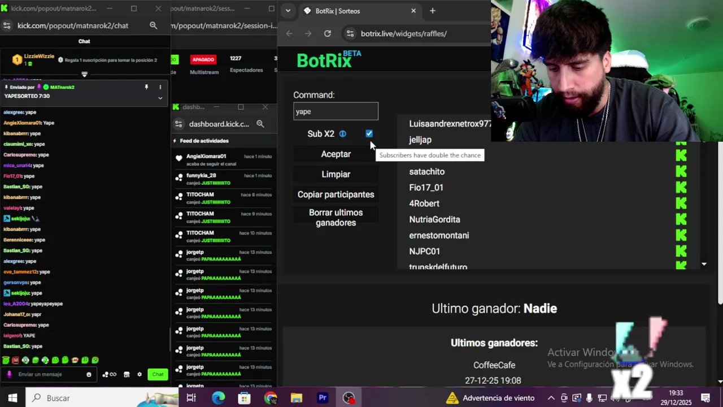Click the Kick icon beside NutriaGordita
Viewport: 723px width, 407px height.
click(x=681, y=219)
